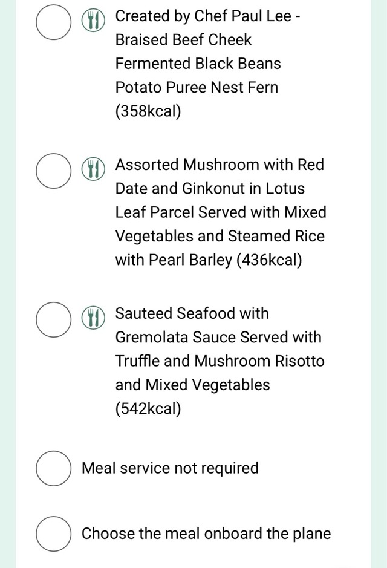Click the 'Leaf Parcel Served with Mixed' line
The width and height of the screenshot is (387, 568).
point(221,212)
